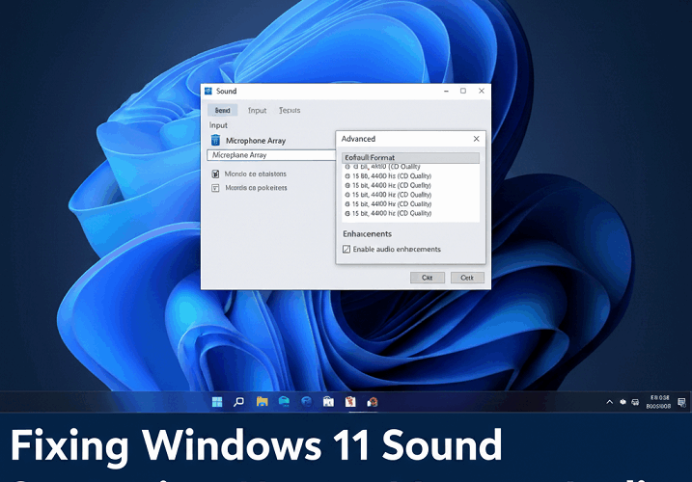692x482 pixels.
Task: Switch to the Tepuis tab
Action: point(290,110)
